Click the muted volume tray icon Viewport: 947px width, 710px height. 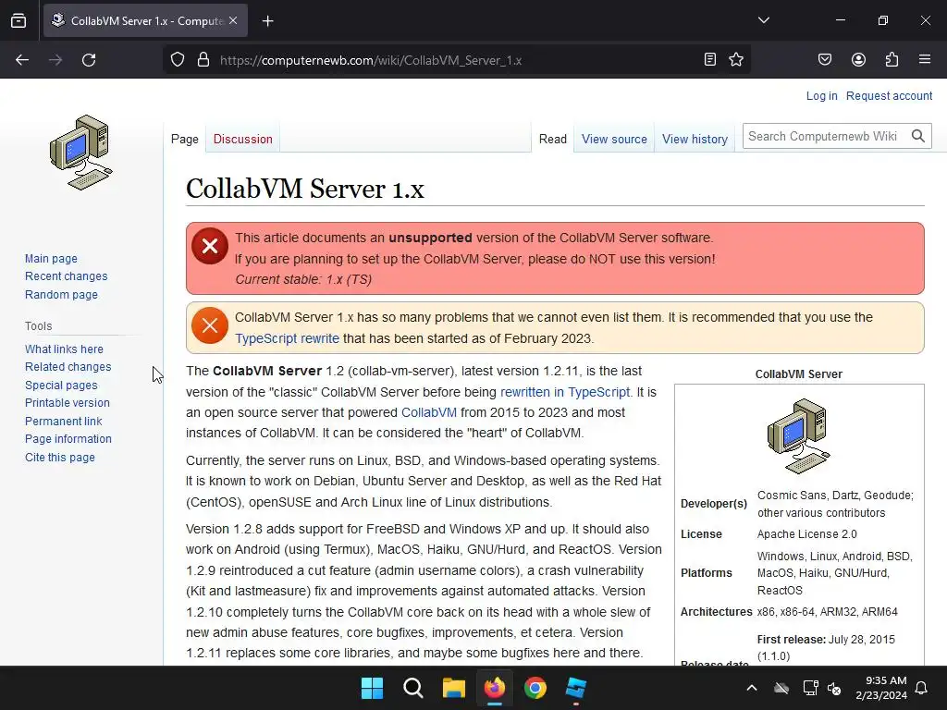tap(834, 688)
